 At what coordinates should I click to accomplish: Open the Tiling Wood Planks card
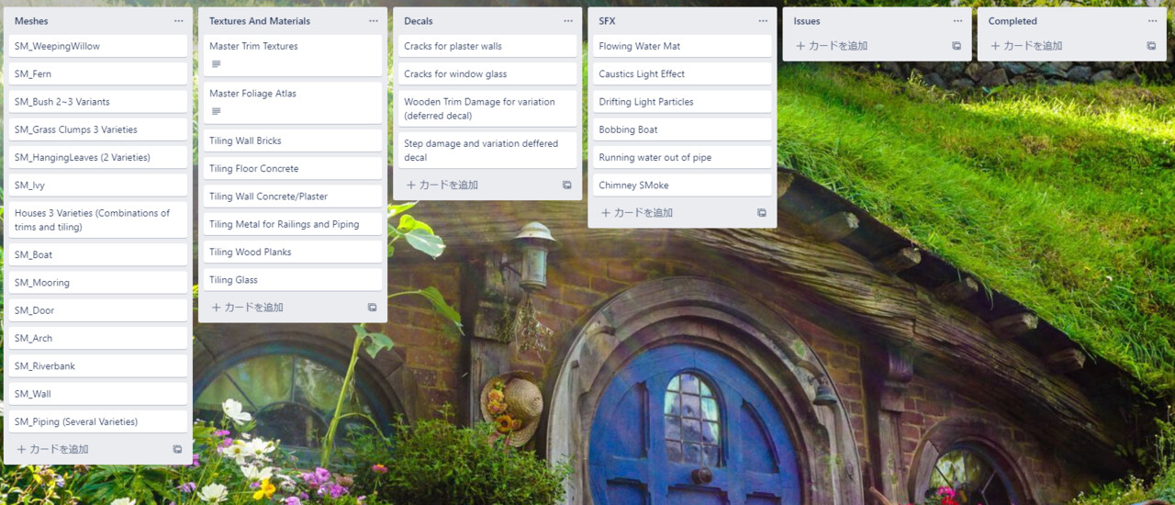point(293,252)
